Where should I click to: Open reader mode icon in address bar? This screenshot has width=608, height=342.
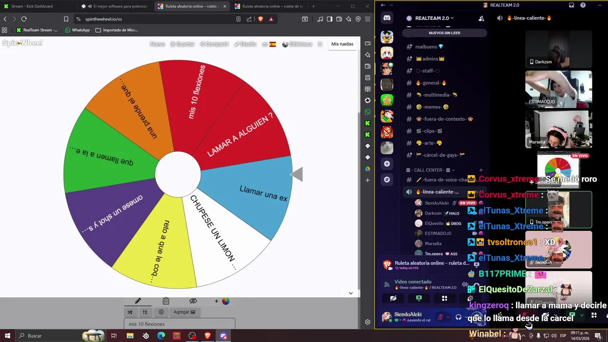point(238,19)
